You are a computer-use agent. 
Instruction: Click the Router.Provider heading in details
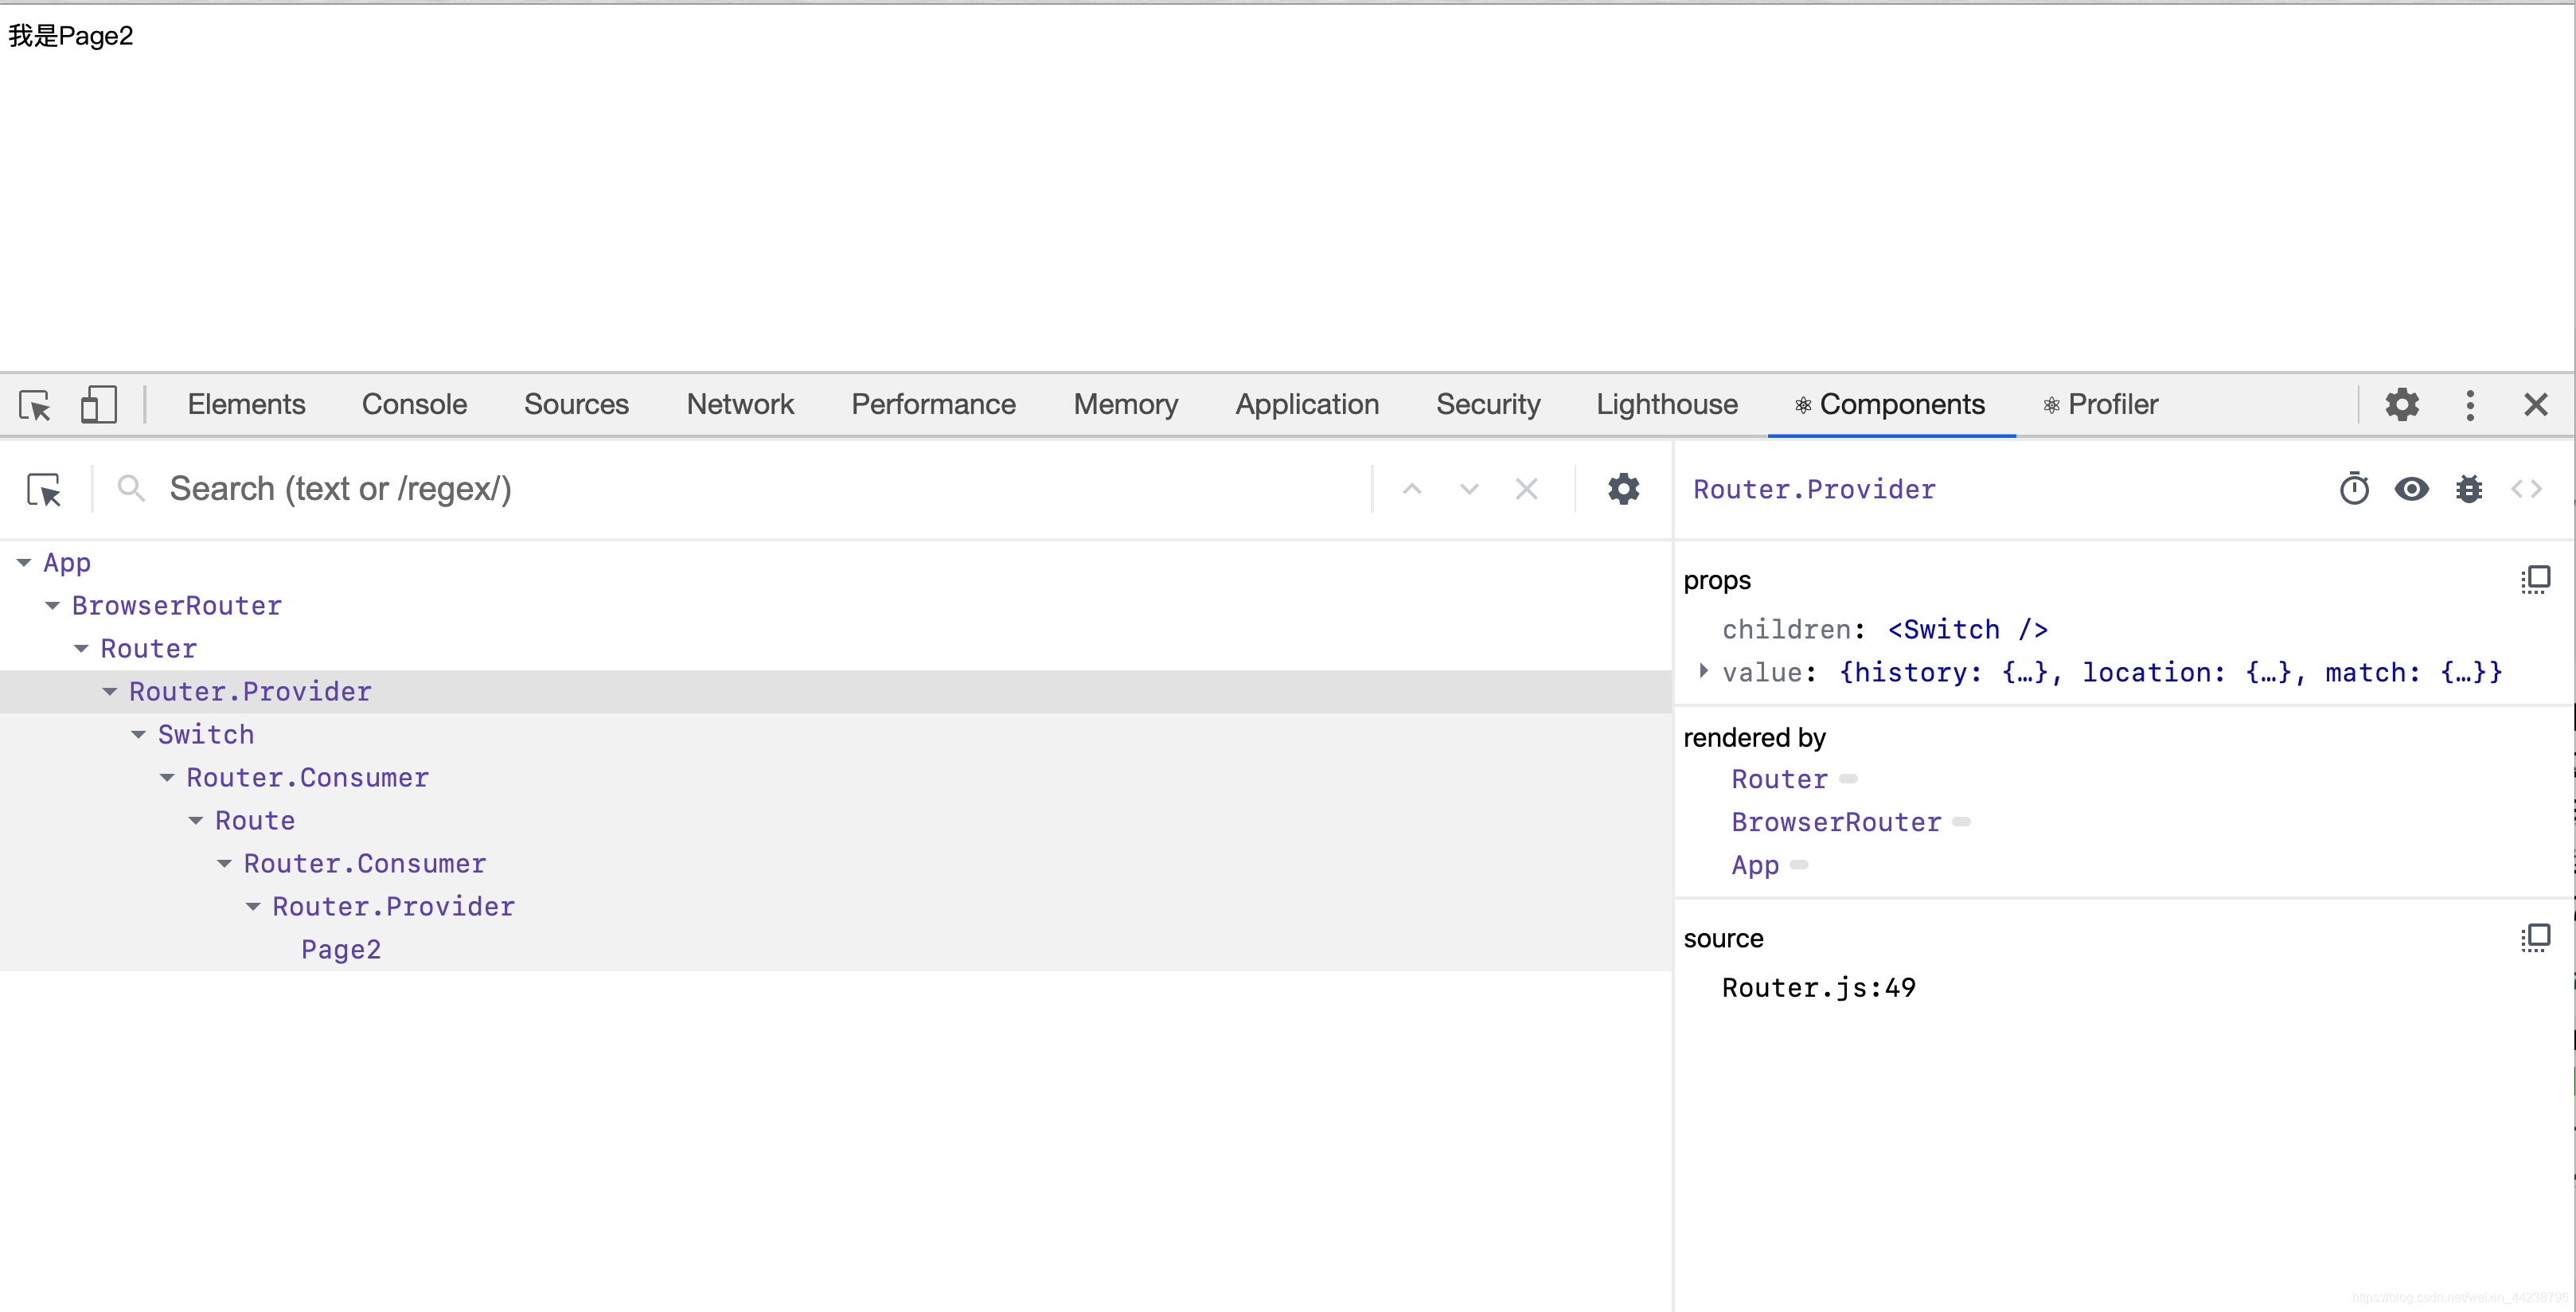[x=1814, y=490]
